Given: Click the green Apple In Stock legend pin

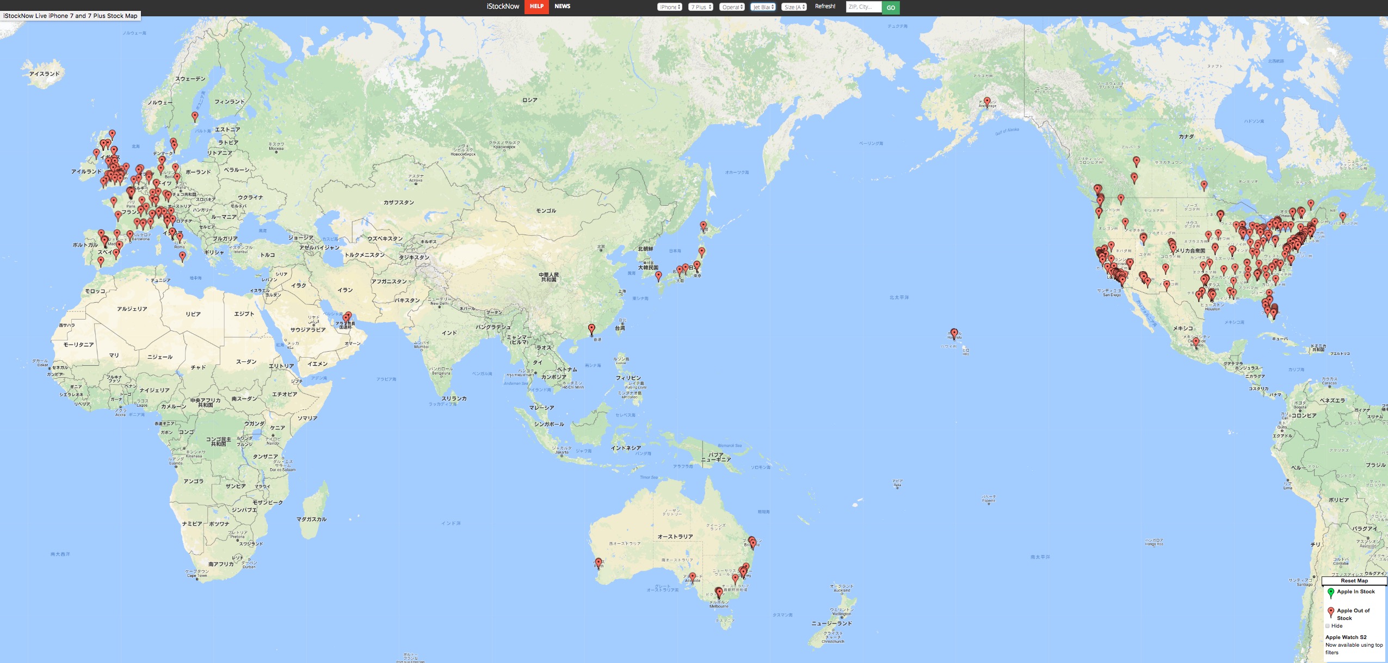Looking at the screenshot, I should 1331,592.
